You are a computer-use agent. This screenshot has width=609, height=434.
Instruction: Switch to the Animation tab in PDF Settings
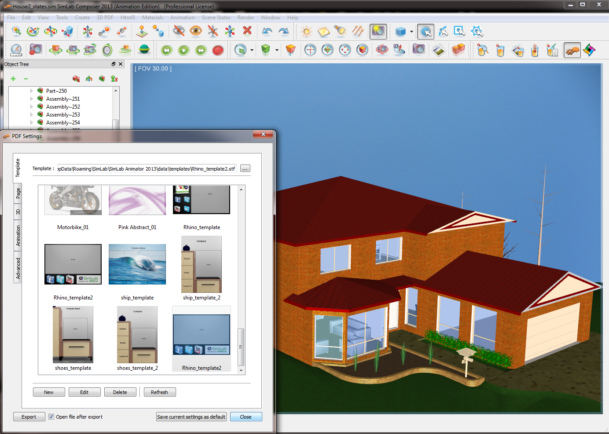(x=18, y=236)
